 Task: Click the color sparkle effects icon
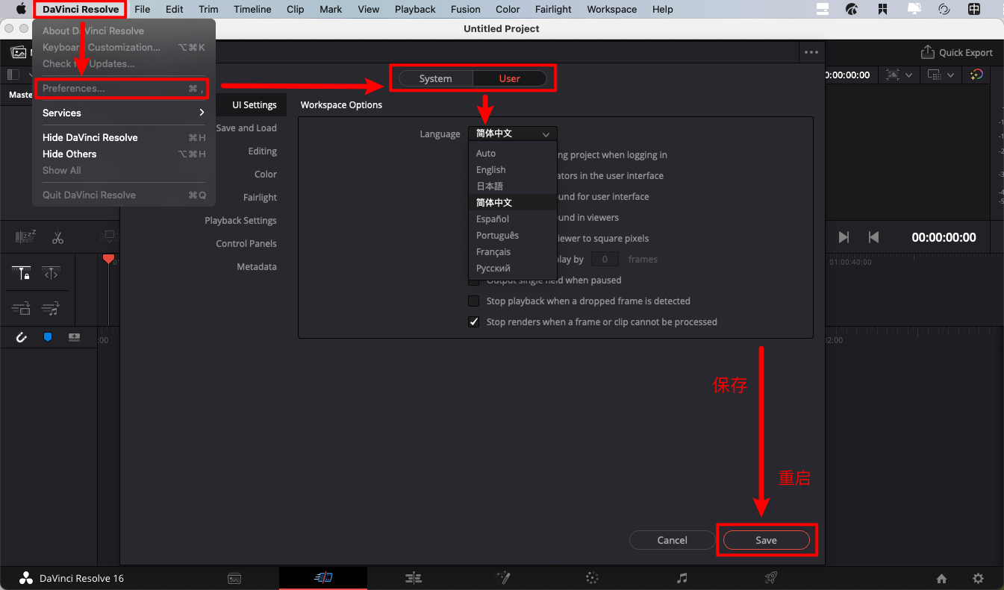[976, 75]
